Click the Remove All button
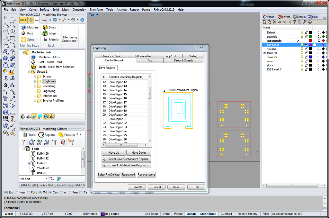 (x=129, y=175)
